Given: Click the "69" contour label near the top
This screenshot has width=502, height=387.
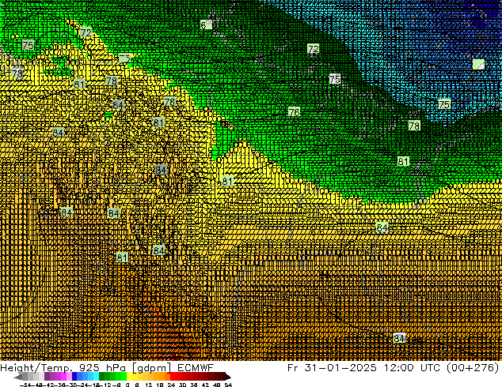Looking at the screenshot, I should pos(206,24).
